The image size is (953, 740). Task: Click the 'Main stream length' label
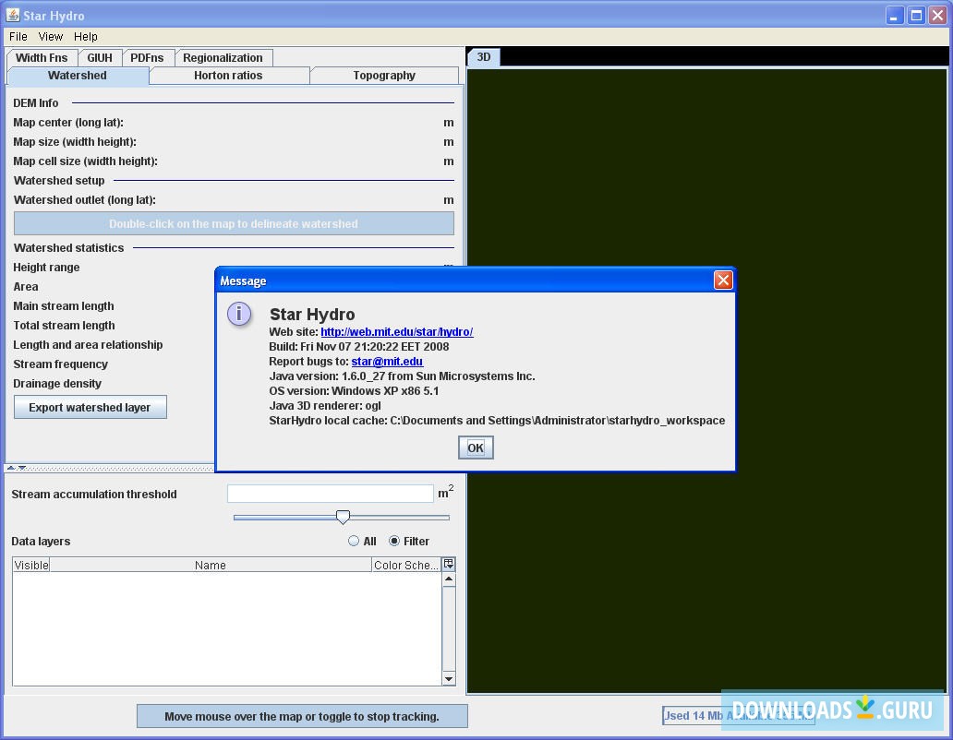coord(64,306)
